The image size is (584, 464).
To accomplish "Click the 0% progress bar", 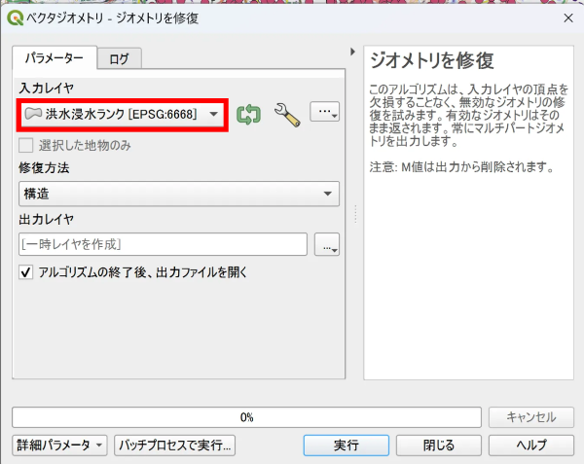I will tap(246, 417).
